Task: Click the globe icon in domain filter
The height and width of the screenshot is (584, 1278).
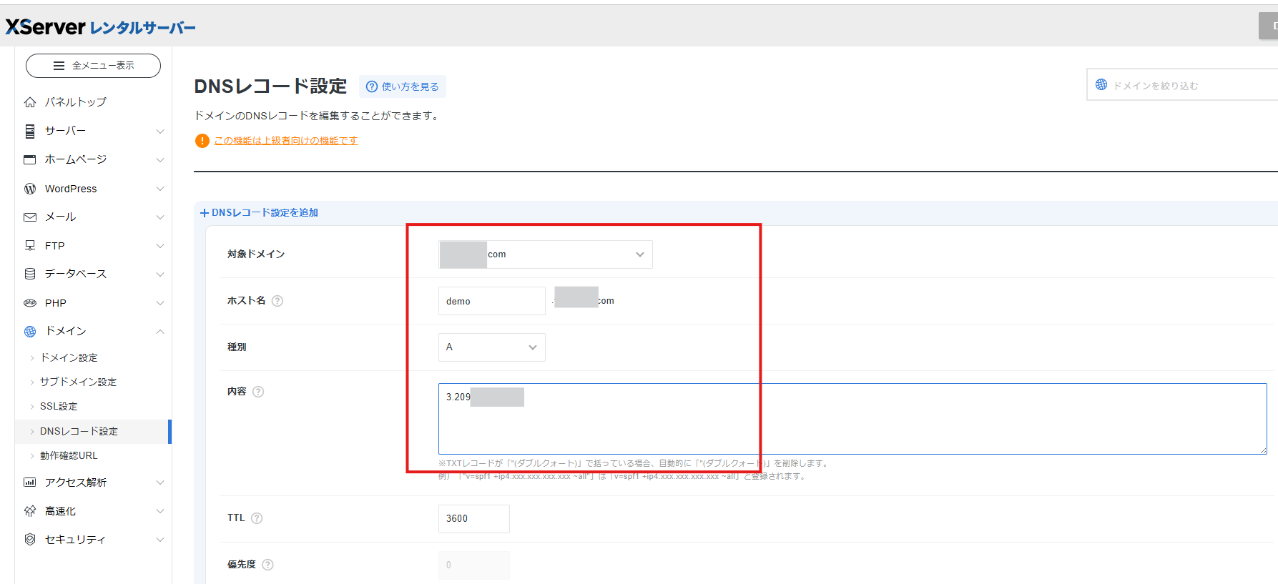Action: click(x=1101, y=85)
